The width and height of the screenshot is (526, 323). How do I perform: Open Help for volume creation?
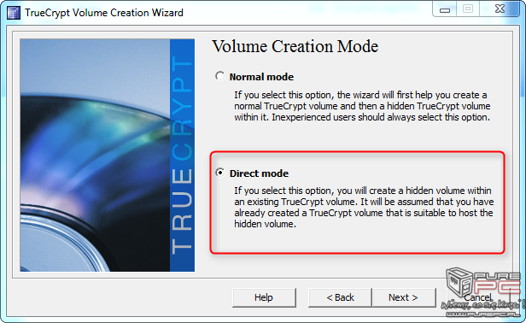[x=264, y=297]
